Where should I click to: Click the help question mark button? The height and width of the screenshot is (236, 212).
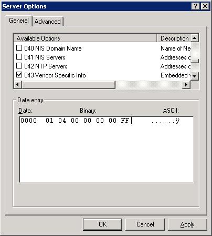click(196, 6)
